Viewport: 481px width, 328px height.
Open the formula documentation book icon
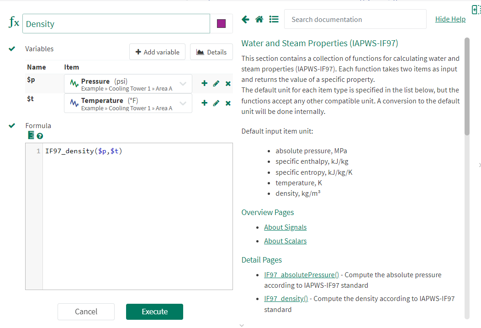31,135
